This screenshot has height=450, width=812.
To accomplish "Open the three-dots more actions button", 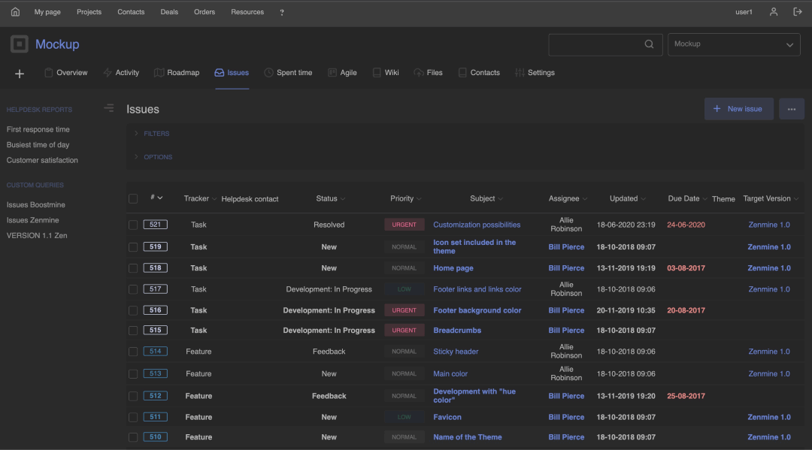I will coord(791,109).
